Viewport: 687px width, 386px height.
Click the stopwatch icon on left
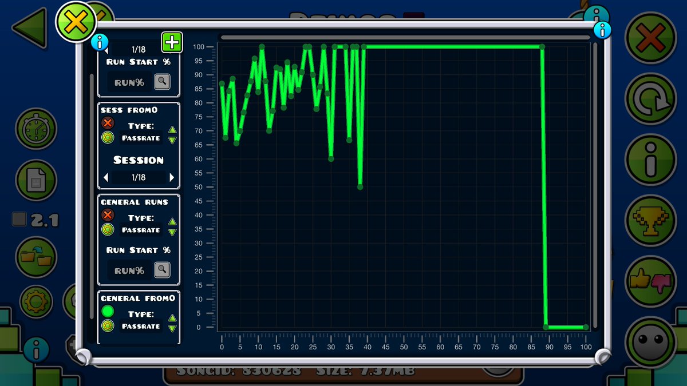pyautogui.click(x=36, y=129)
